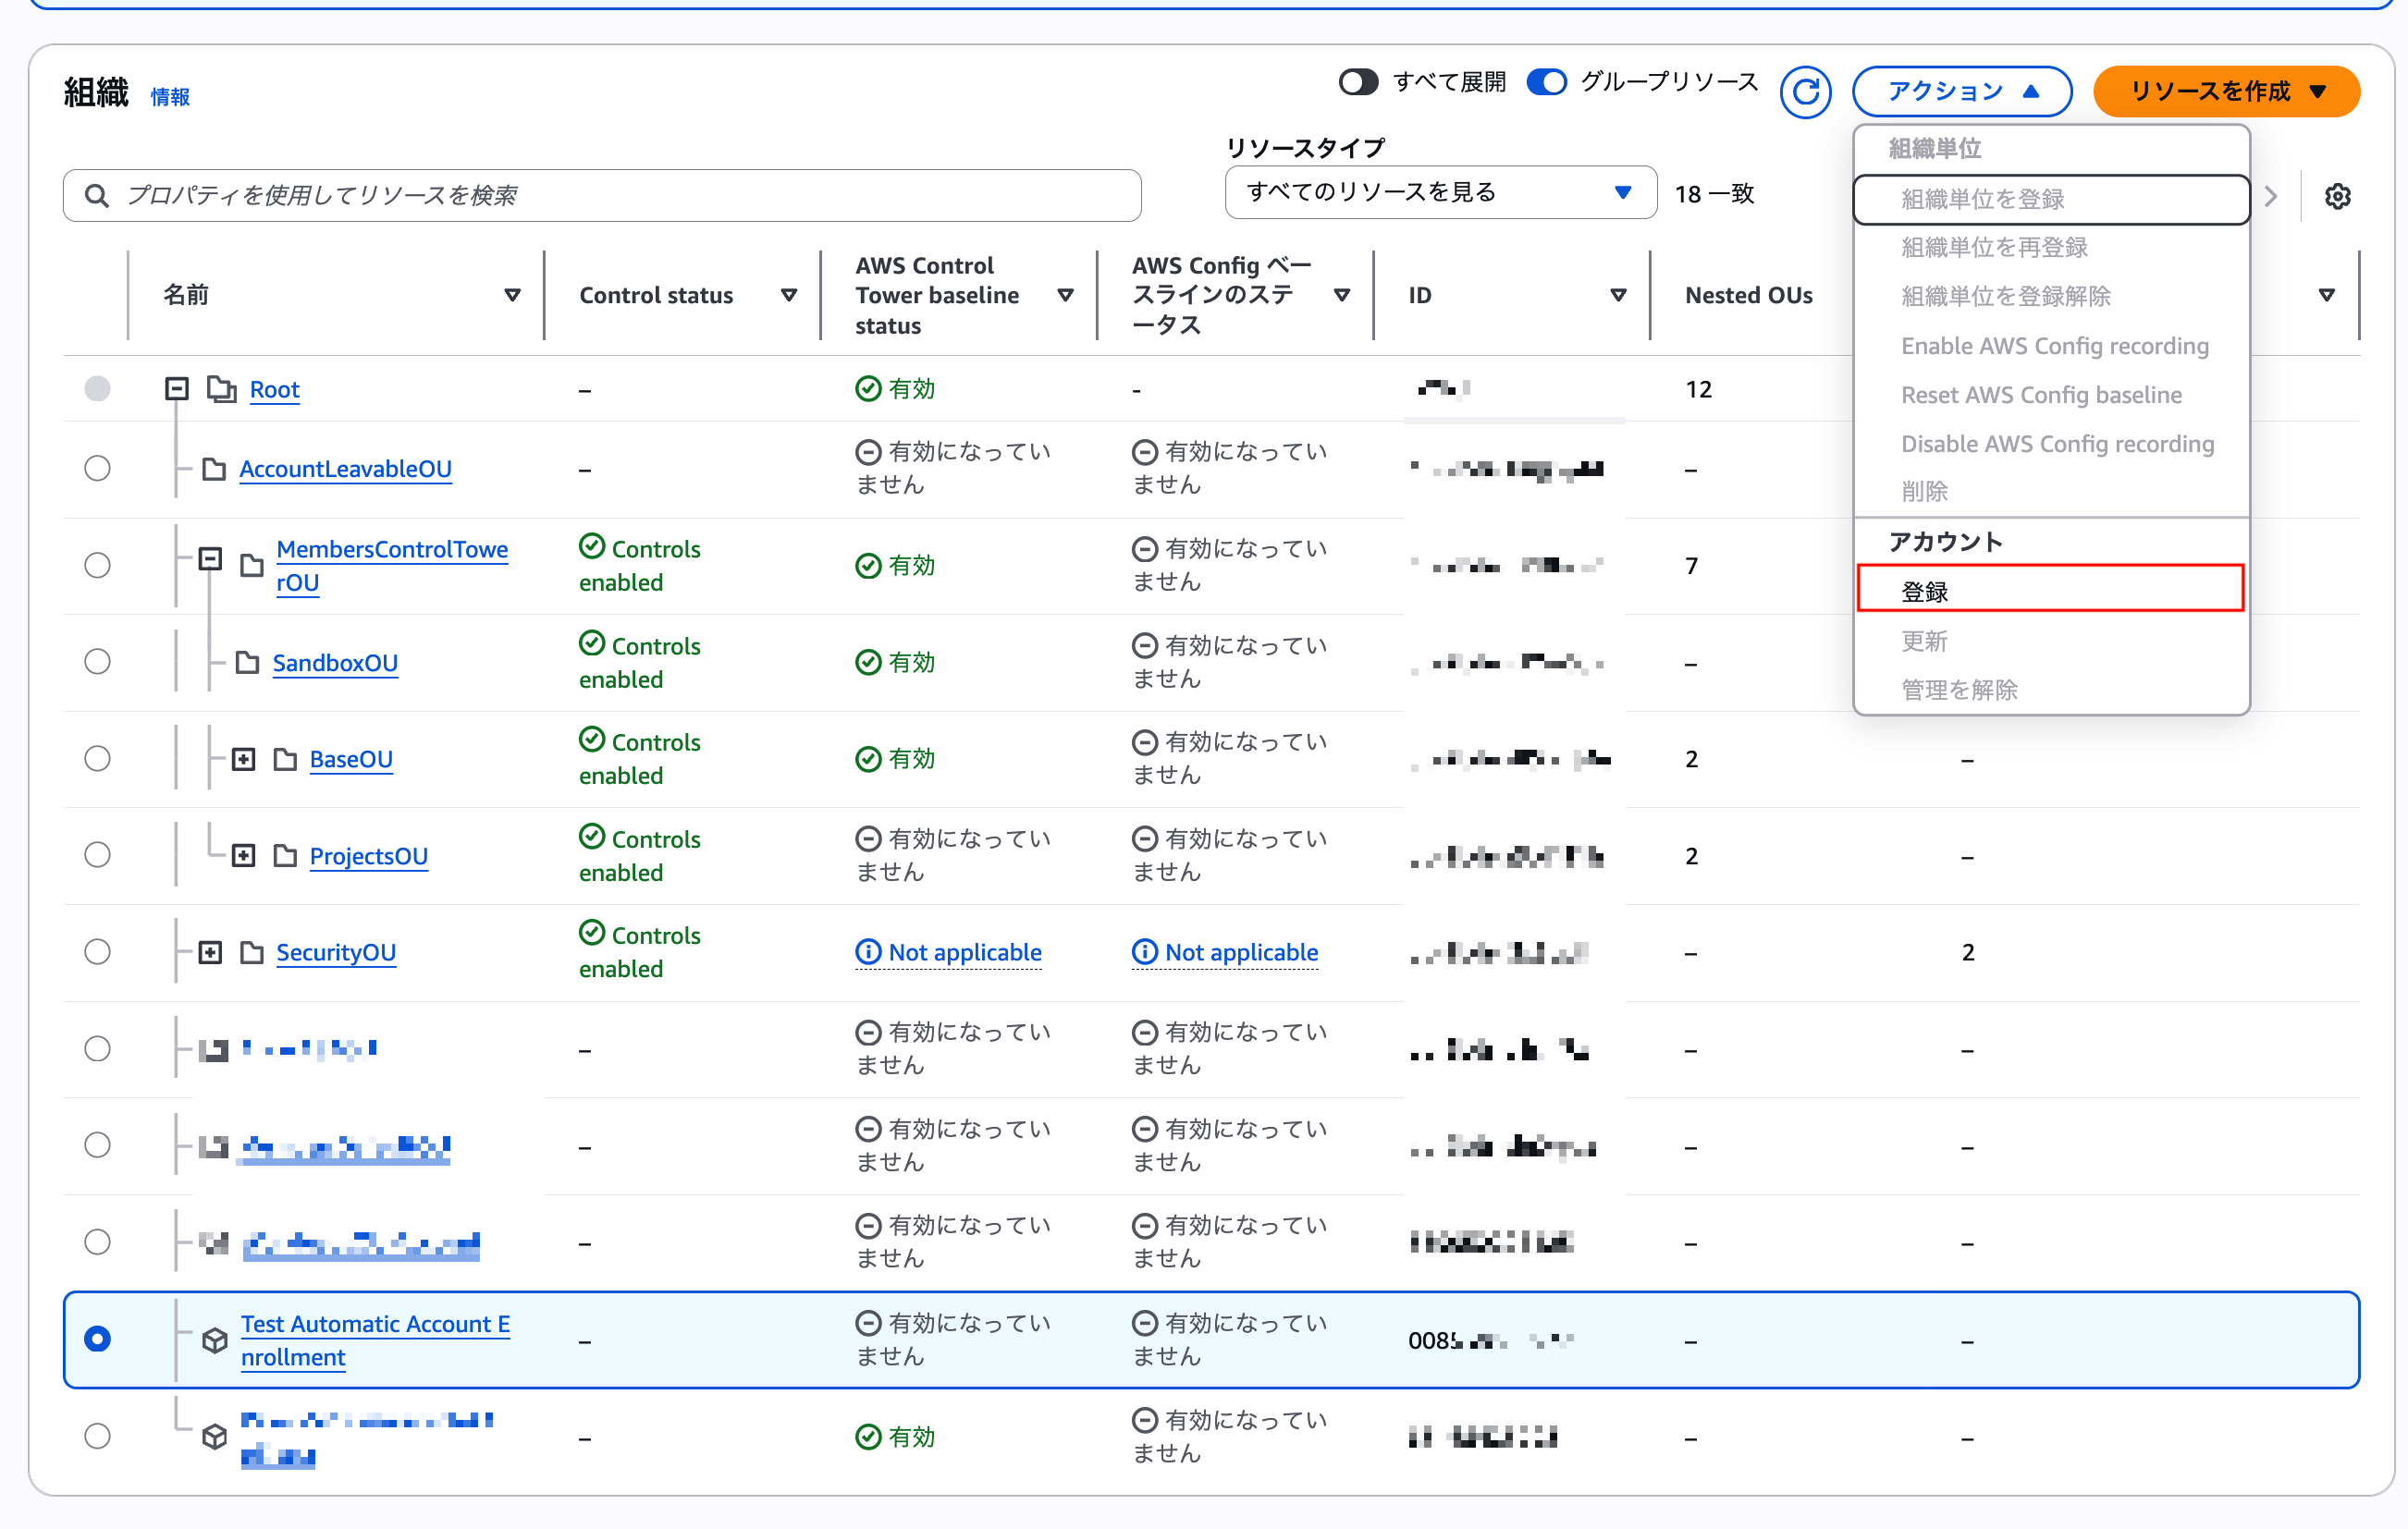Expand the BaseOU tree node
2408x1529 pixels.
[x=243, y=759]
